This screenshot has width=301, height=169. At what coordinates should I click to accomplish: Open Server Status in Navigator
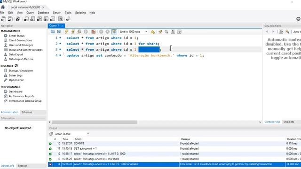(16, 36)
